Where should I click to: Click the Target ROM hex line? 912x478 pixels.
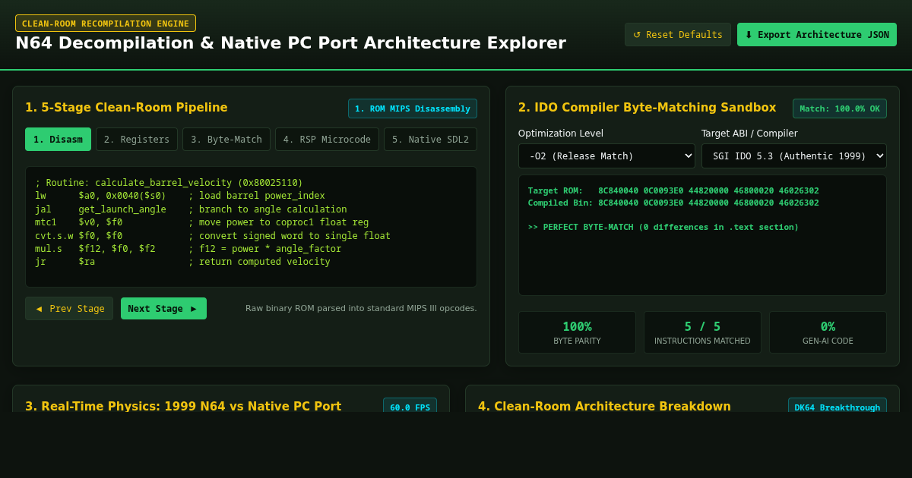[x=673, y=190]
